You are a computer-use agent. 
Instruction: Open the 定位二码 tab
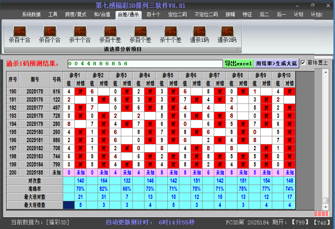(x=177, y=15)
